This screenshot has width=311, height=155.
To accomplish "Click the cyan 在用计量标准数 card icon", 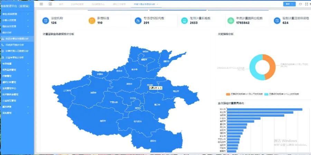I will point(184,21).
